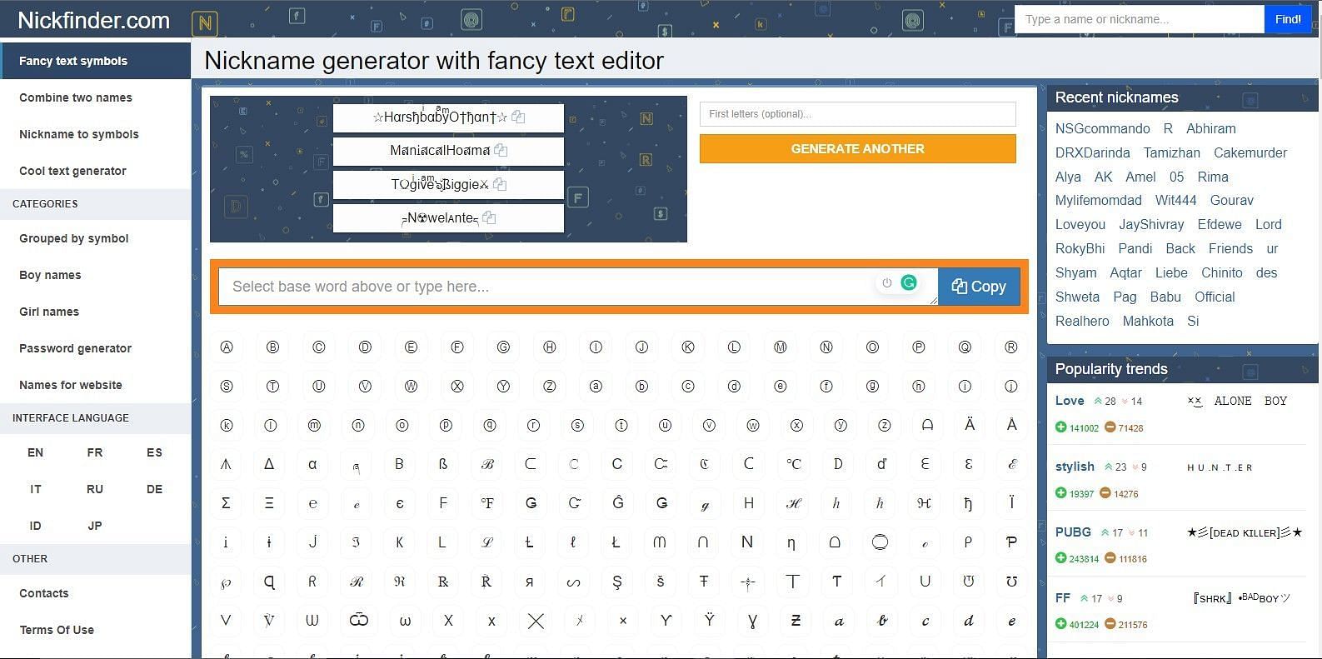
Task: Click the blue Copy button
Action: pos(979,287)
